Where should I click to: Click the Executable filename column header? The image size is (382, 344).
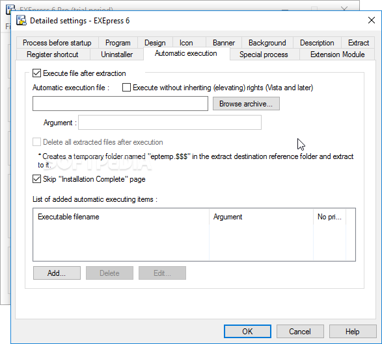[x=121, y=216]
